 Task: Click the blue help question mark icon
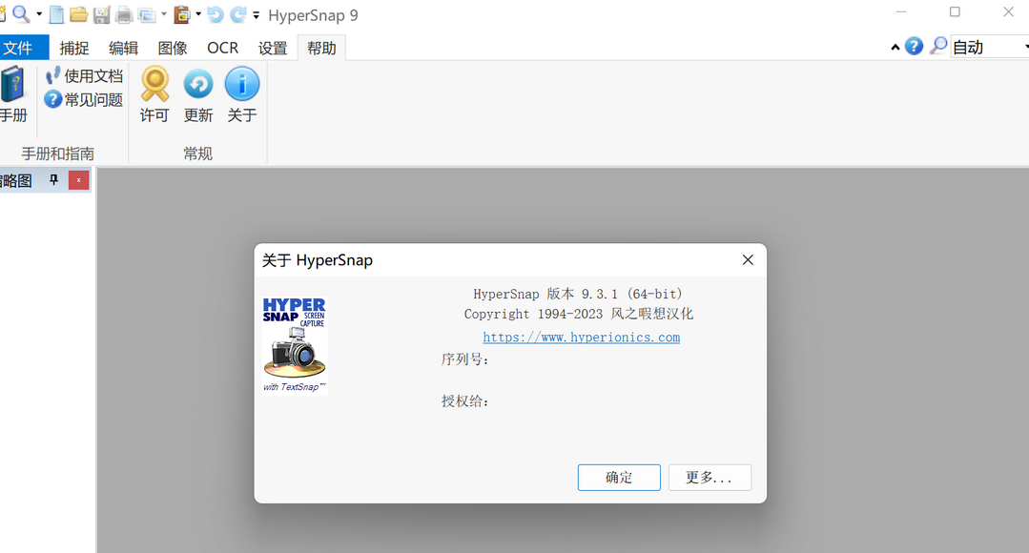point(914,46)
